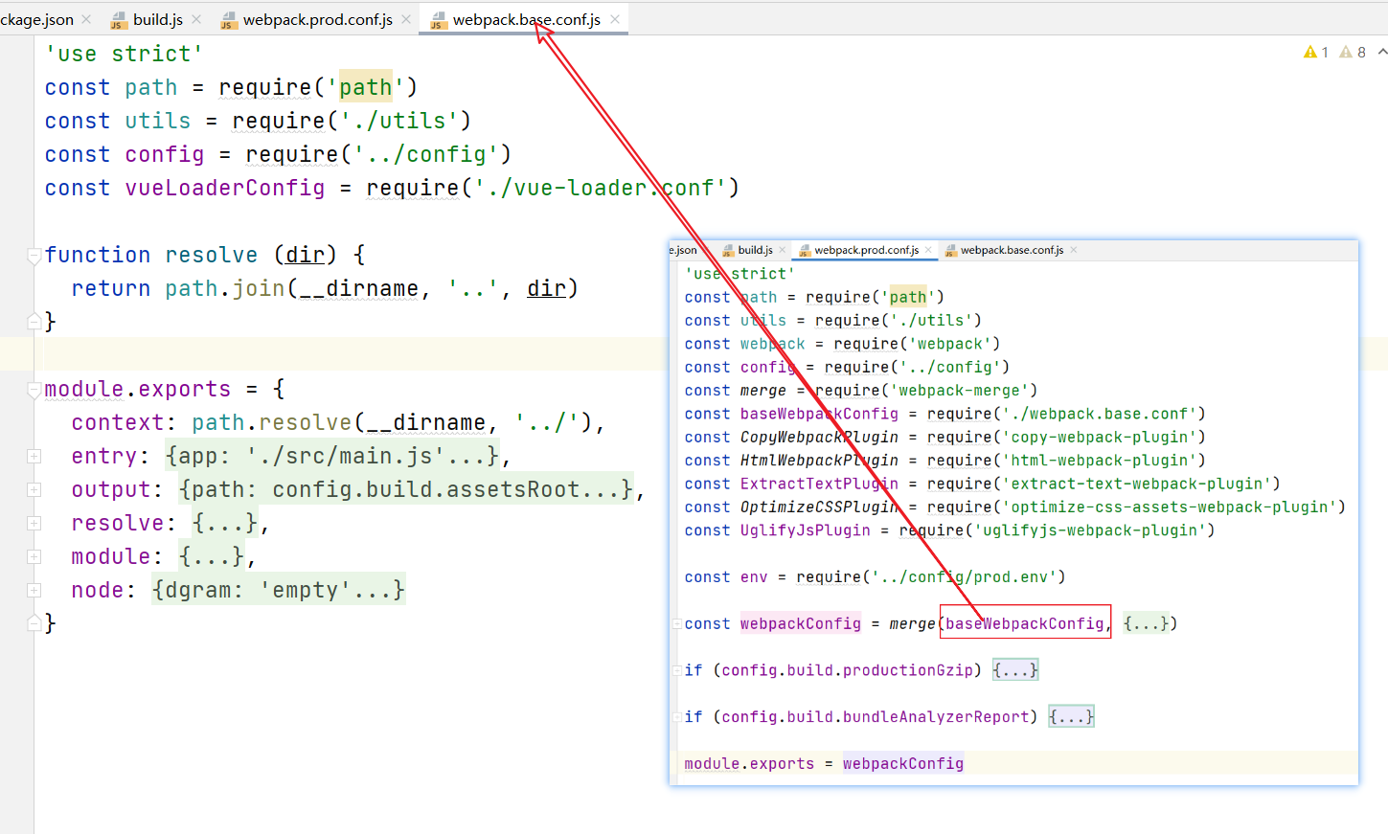Expand {...} after config.build.bundleAnalyzerReport condition
The width and height of the screenshot is (1388, 834).
click(x=1071, y=716)
